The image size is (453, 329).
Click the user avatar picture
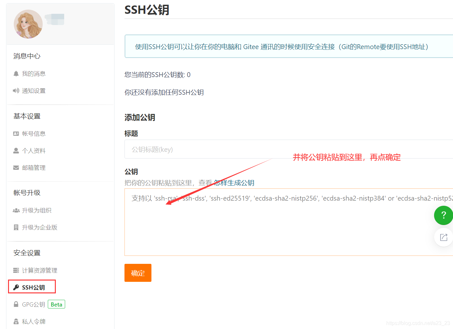28,24
